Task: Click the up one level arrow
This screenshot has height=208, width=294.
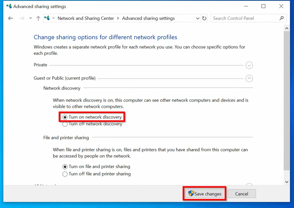Action: [x=38, y=18]
